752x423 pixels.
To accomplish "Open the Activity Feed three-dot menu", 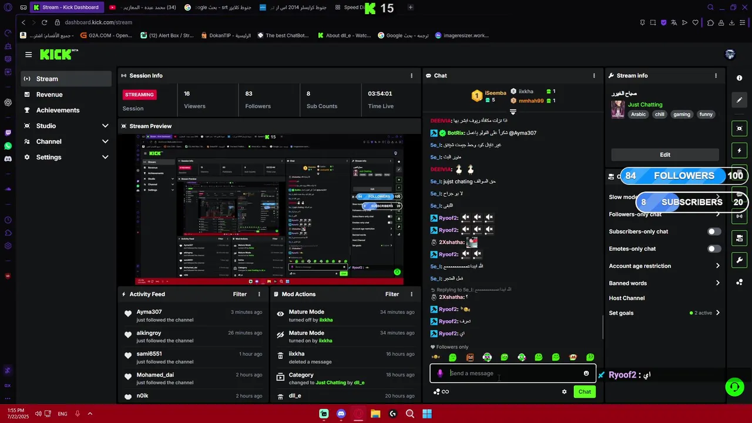I will tap(259, 294).
